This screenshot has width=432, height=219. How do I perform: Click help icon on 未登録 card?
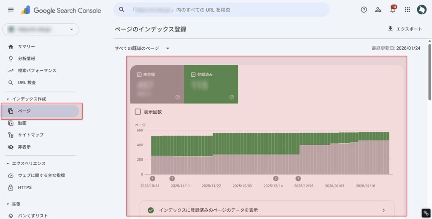[x=178, y=97]
